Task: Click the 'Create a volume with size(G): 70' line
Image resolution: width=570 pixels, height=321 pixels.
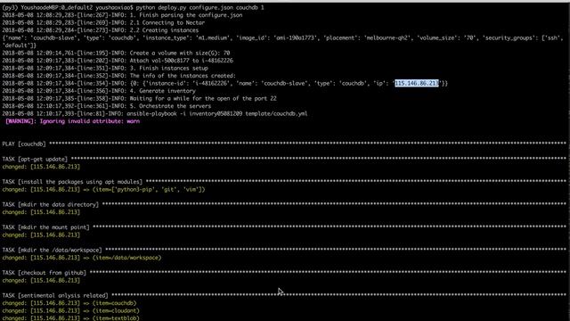Action: (x=116, y=53)
